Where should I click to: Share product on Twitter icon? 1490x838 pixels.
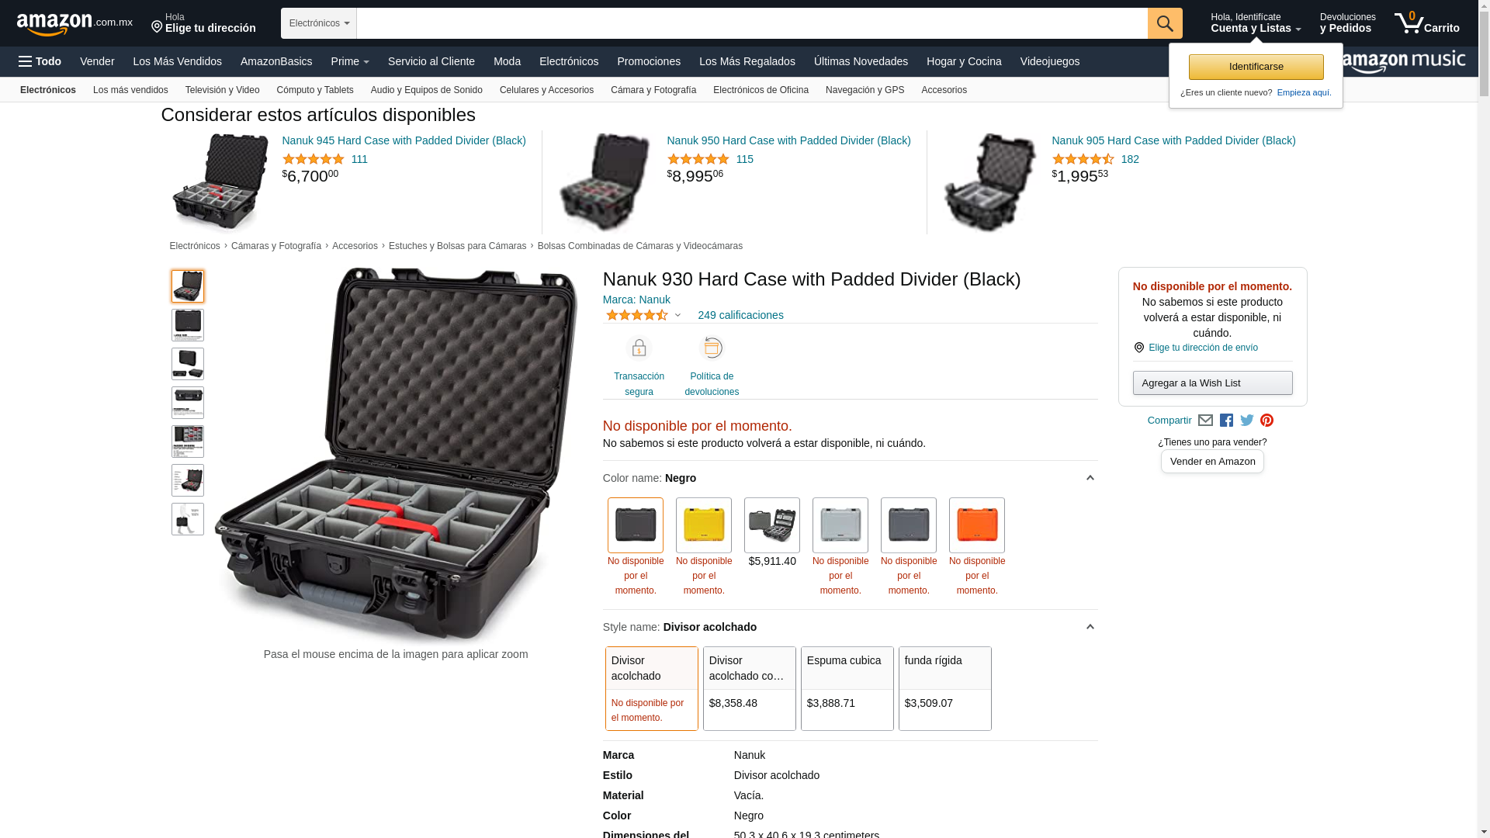point(1247,421)
